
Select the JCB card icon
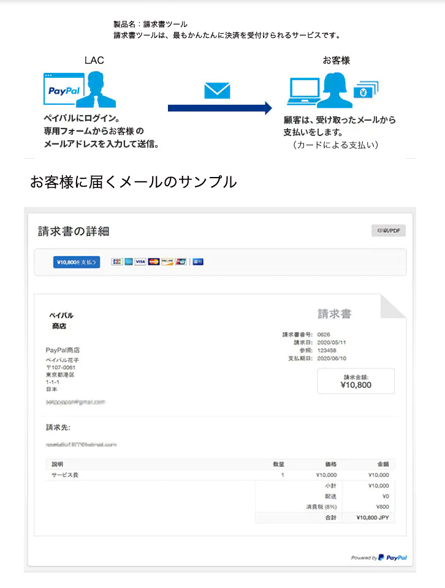(x=117, y=262)
